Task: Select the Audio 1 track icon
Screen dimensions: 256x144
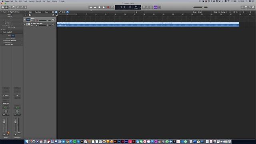Action: [28, 20]
